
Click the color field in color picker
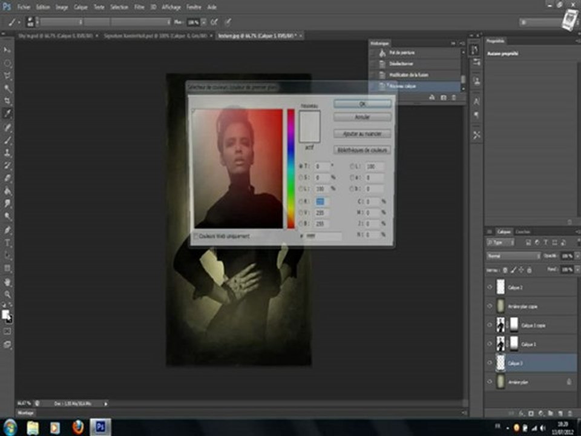[x=238, y=169]
